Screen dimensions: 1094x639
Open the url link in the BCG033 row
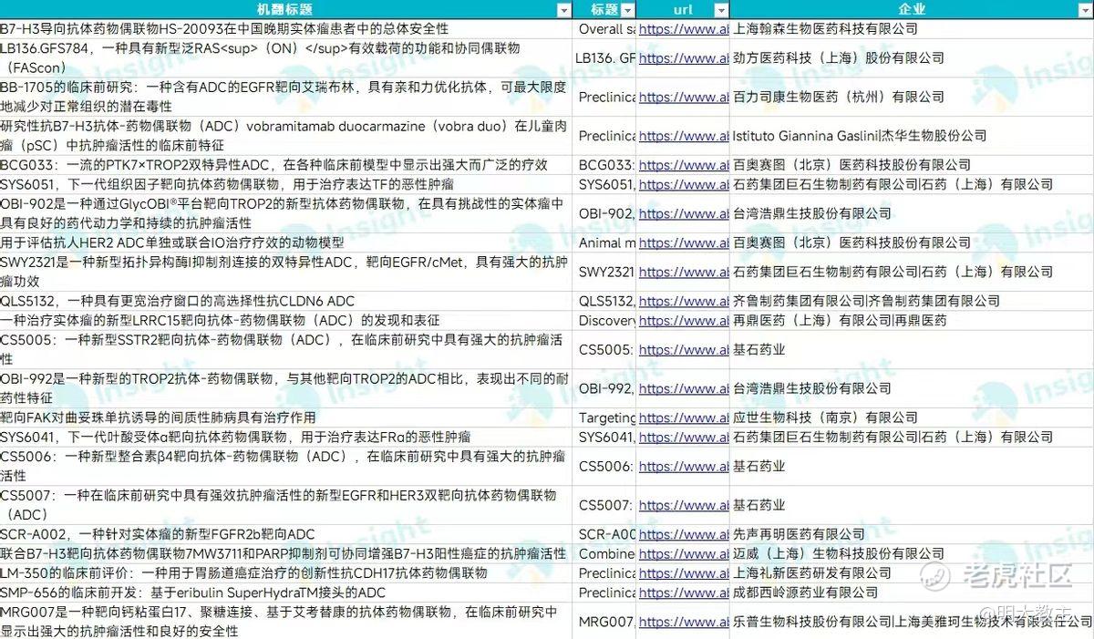coord(684,166)
